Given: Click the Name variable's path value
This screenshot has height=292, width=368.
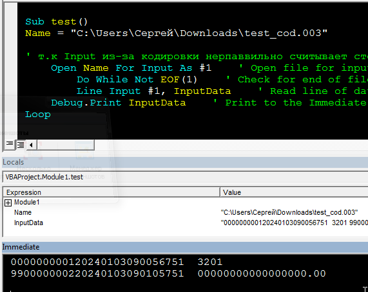Looking at the screenshot, I should pos(289,212).
